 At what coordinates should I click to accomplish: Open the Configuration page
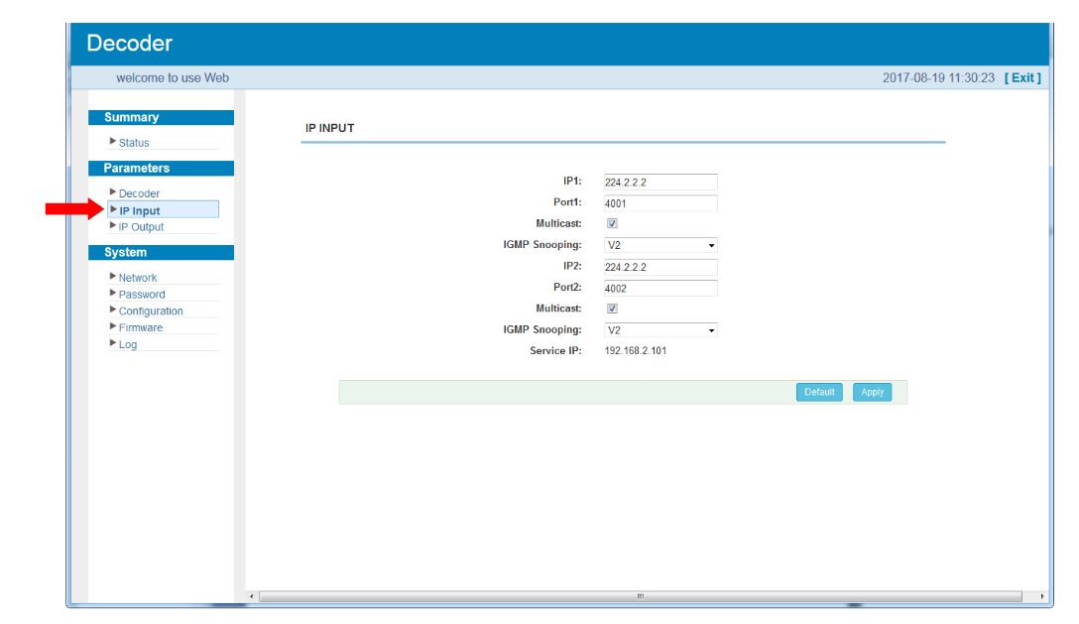point(151,312)
